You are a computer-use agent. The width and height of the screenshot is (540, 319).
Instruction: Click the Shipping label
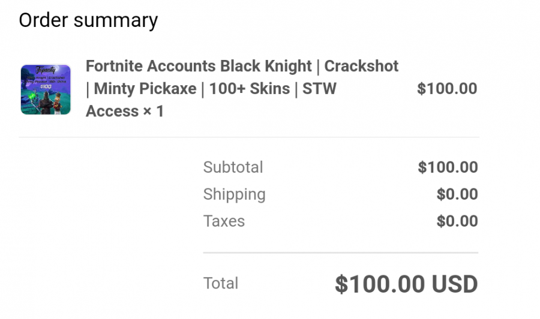tap(234, 194)
